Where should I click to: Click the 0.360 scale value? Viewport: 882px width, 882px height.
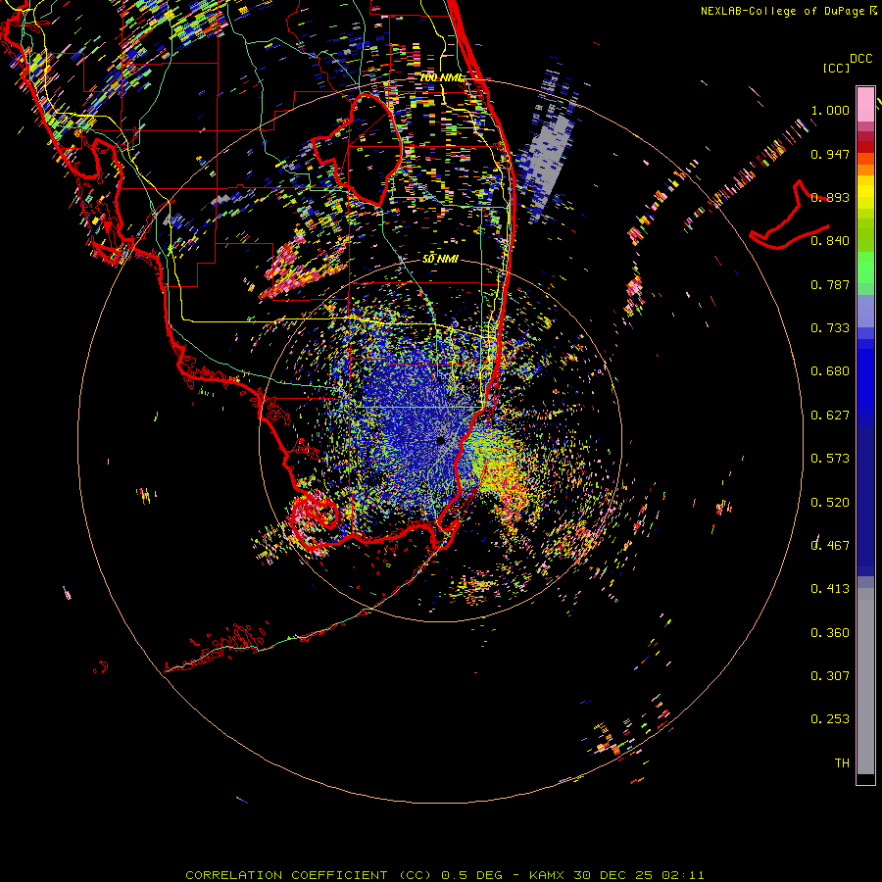point(830,633)
